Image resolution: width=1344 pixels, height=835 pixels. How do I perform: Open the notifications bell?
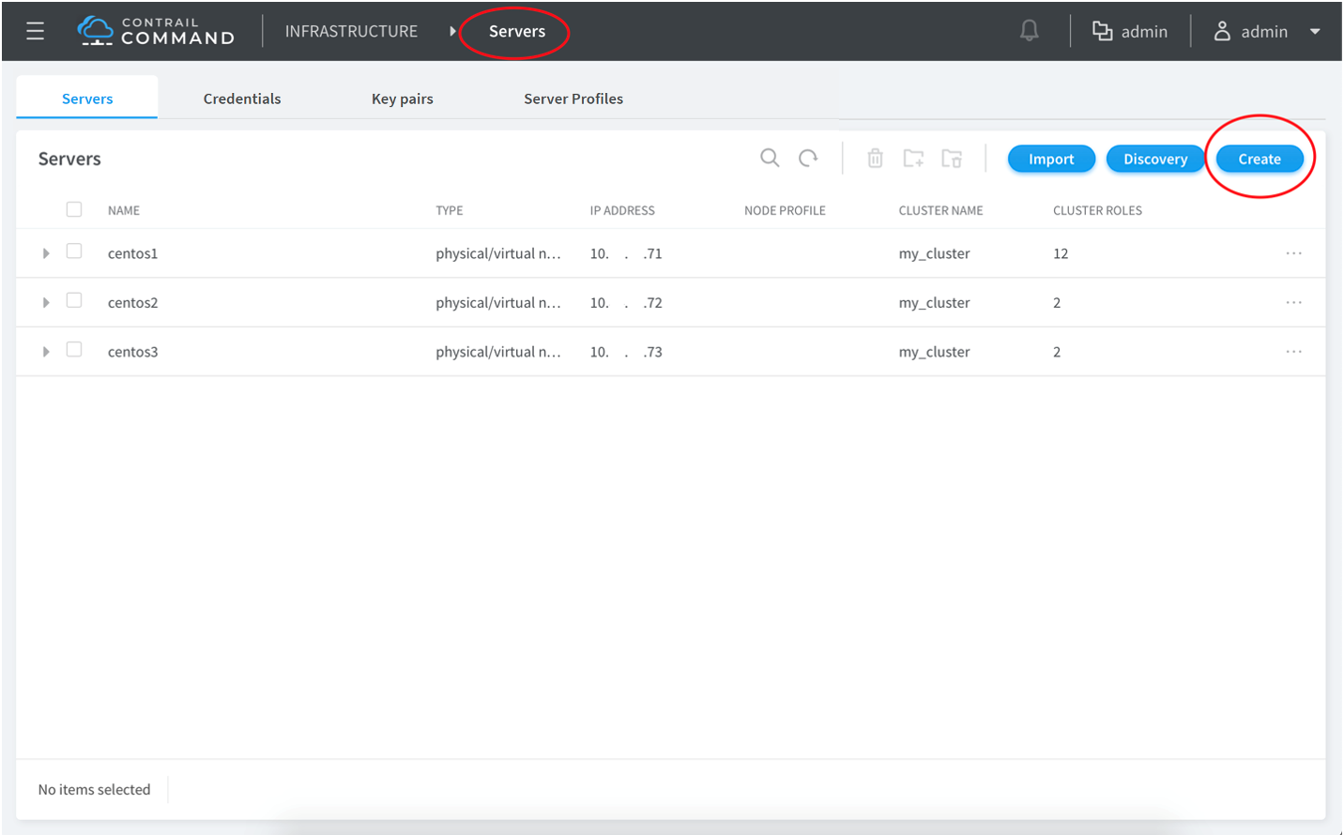click(x=1029, y=31)
